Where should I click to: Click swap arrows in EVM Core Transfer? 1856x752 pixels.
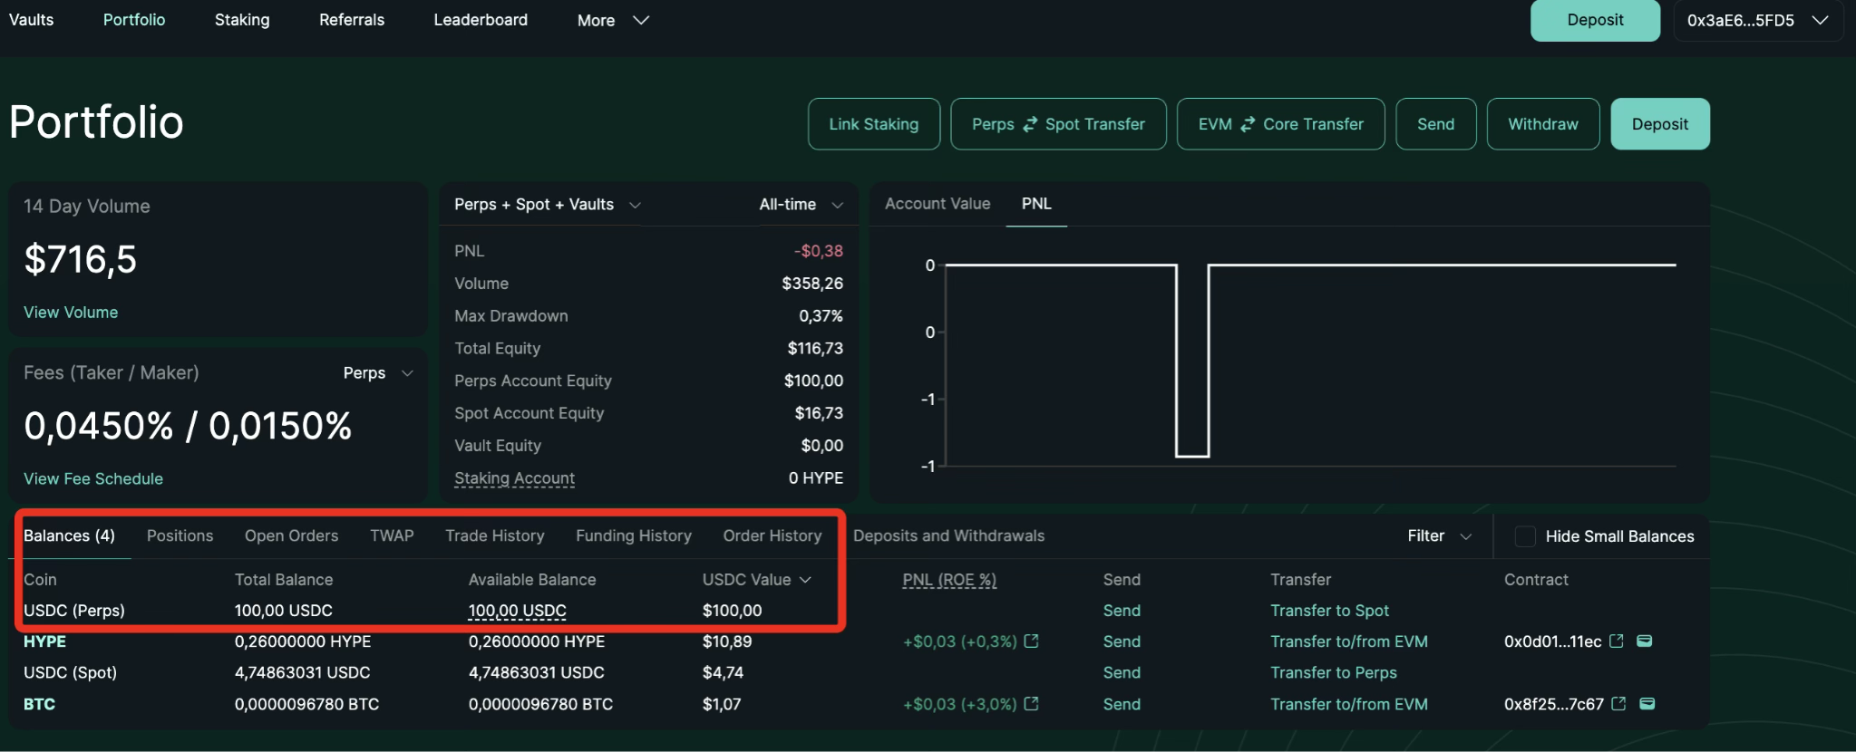pyautogui.click(x=1248, y=124)
